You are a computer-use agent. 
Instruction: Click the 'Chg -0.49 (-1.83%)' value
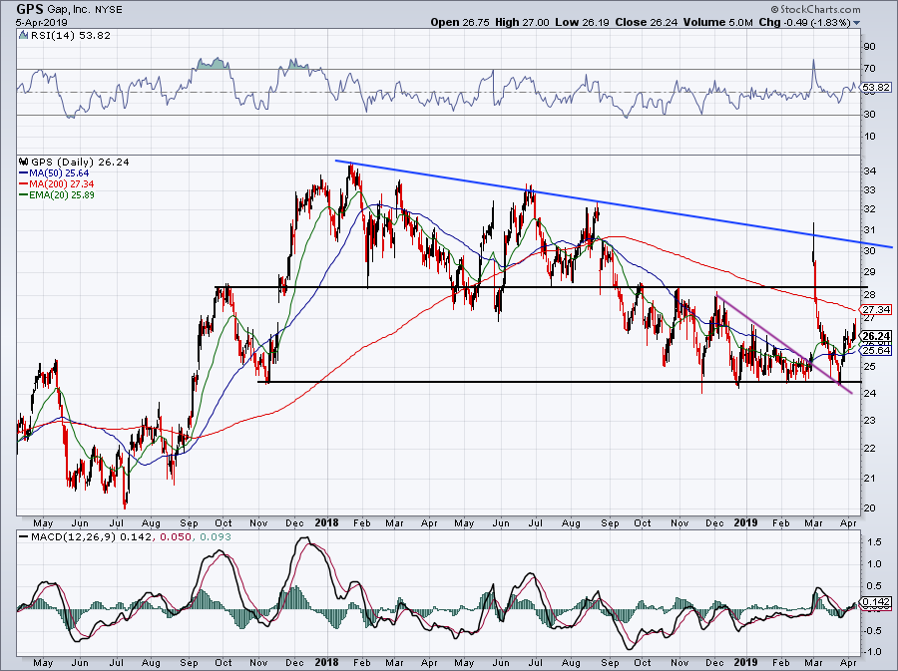point(804,23)
